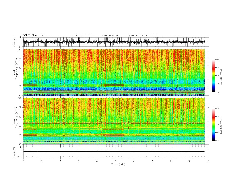
Task: Click the 'log(PSD)(V²/Hz)' label beside ch.2 colorbar
Action: pyautogui.click(x=221, y=126)
